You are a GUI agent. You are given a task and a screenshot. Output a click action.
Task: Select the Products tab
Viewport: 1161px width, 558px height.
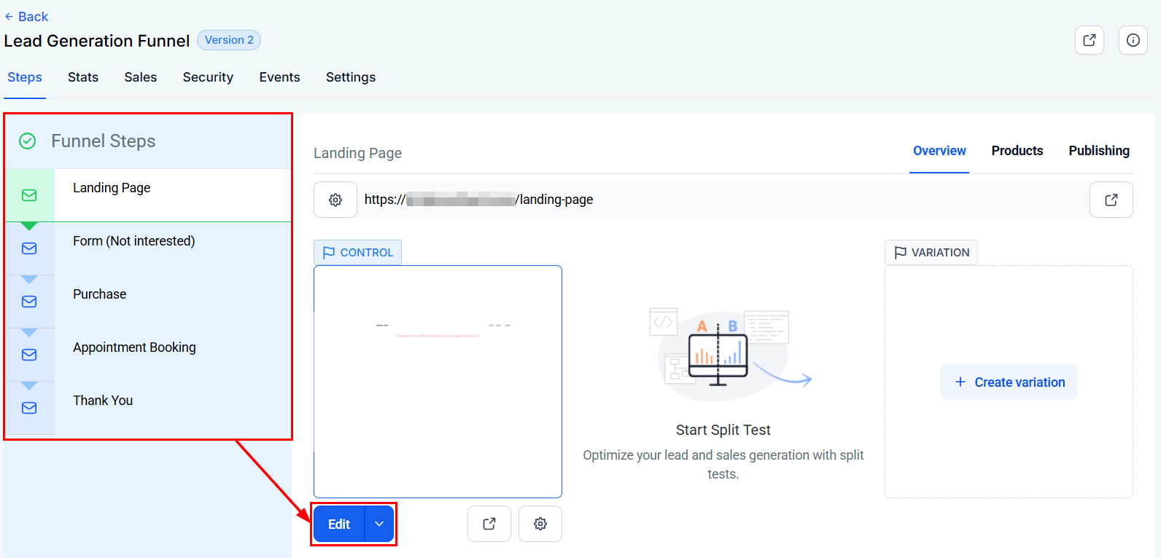[x=1017, y=151]
